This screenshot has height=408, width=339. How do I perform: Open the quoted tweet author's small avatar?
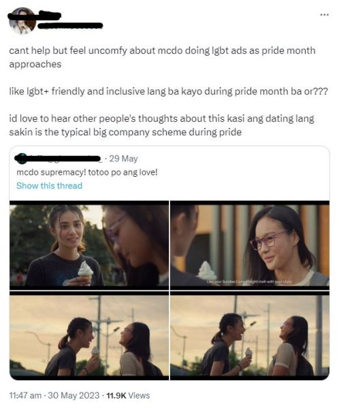[22, 158]
